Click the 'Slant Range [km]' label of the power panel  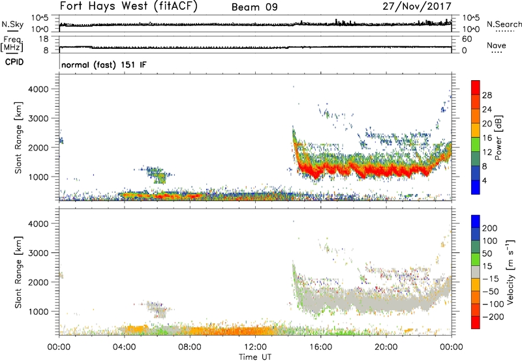point(18,137)
